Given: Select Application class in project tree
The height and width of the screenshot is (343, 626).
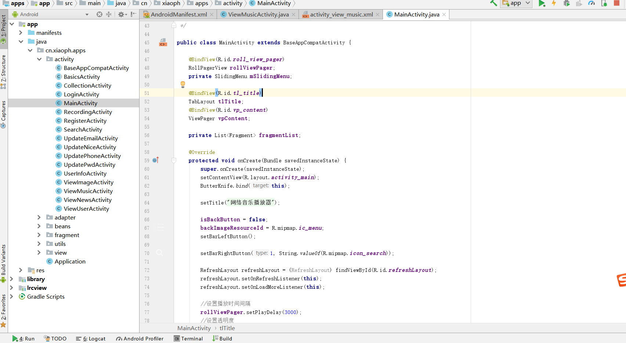Looking at the screenshot, I should click(x=70, y=262).
